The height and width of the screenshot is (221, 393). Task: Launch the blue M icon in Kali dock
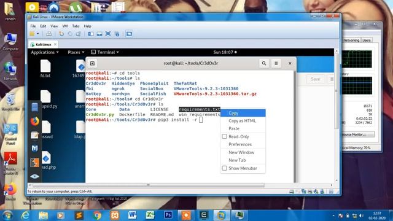(x=34, y=149)
